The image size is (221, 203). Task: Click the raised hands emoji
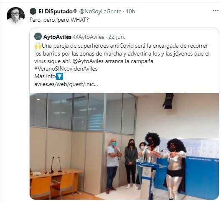(38, 46)
